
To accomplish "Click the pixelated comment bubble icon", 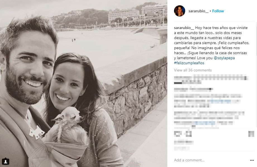I will [x=188, y=134].
